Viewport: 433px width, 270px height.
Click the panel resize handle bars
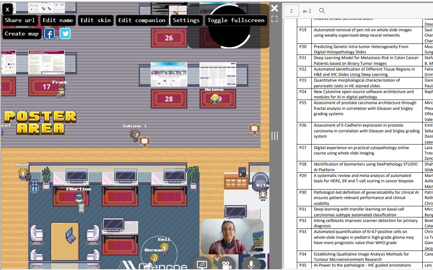click(x=275, y=135)
